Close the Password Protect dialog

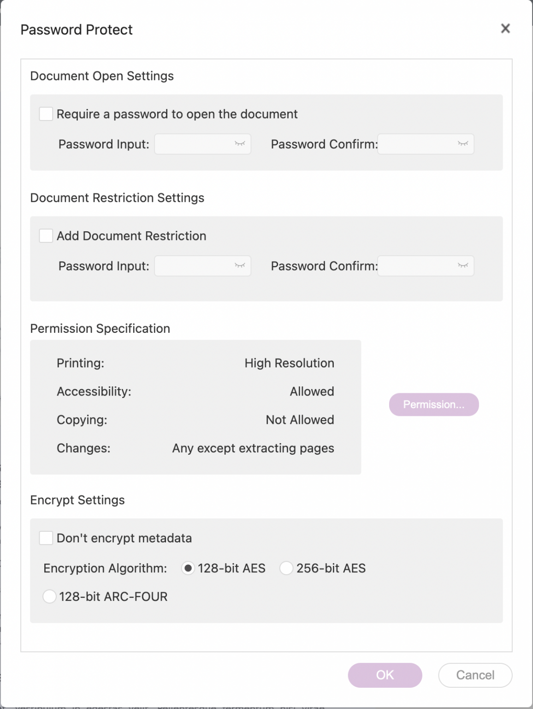[x=505, y=29]
